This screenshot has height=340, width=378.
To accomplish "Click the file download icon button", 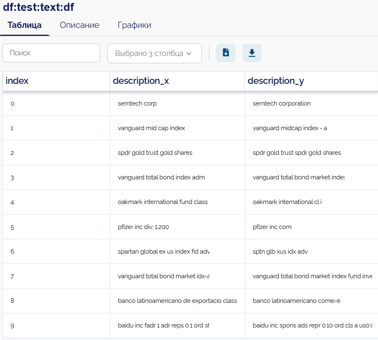I will [226, 53].
